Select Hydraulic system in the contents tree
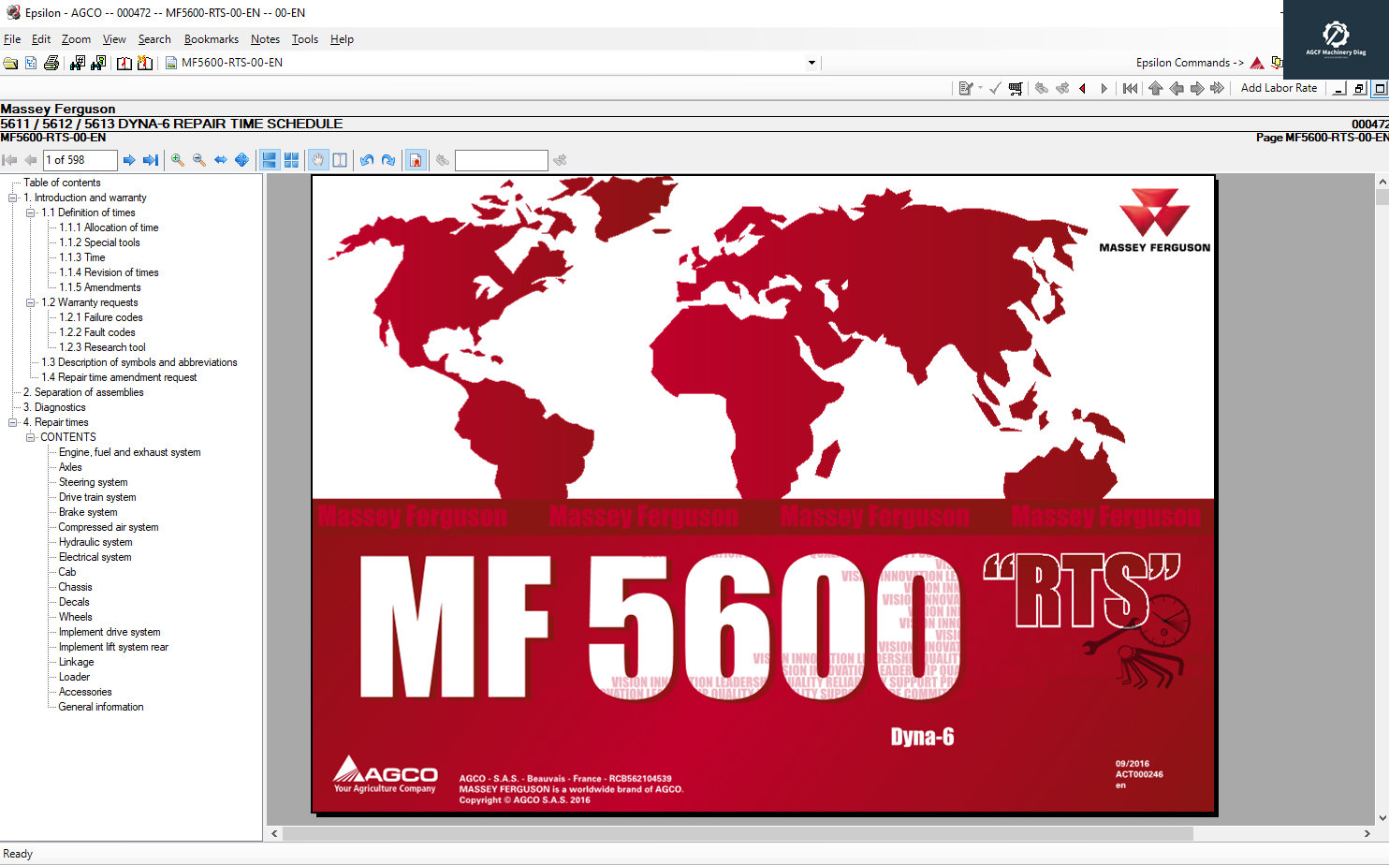 95,542
